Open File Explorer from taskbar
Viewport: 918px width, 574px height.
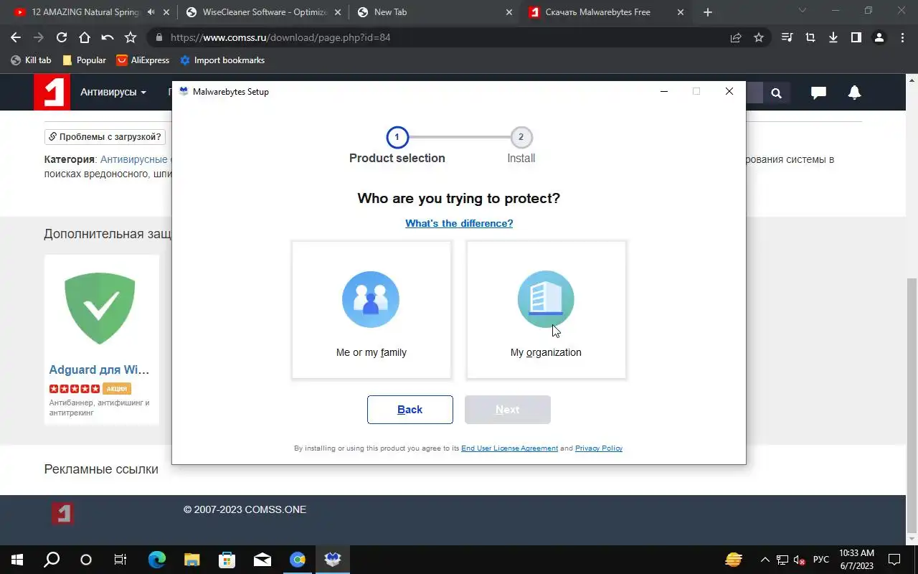[192, 560]
